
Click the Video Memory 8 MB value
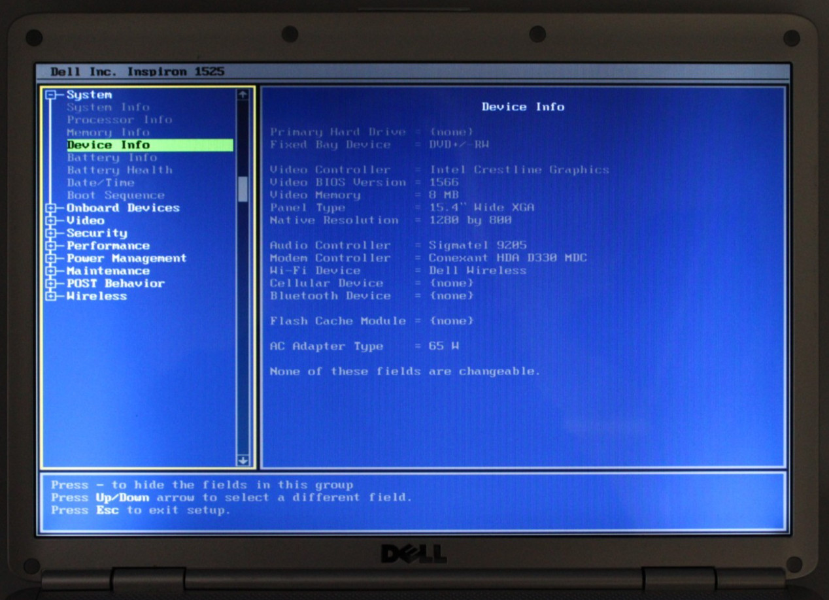click(x=444, y=195)
